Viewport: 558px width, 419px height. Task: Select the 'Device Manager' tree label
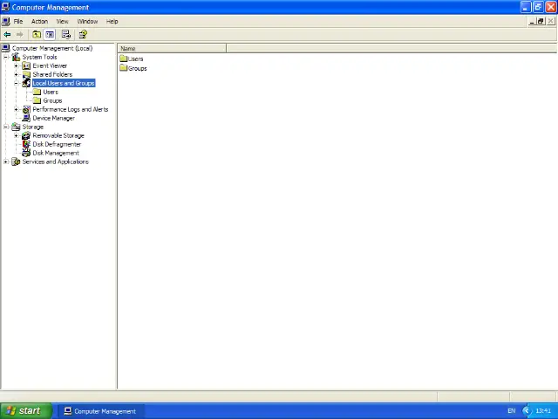pyautogui.click(x=54, y=118)
